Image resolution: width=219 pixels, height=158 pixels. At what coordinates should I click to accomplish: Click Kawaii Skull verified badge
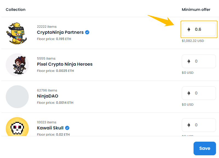(67, 128)
